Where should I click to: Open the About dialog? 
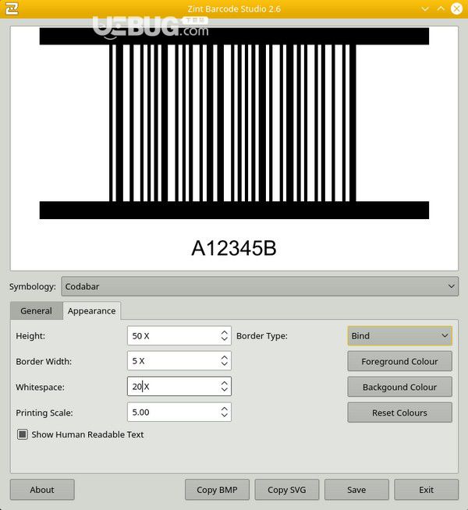pyautogui.click(x=42, y=490)
